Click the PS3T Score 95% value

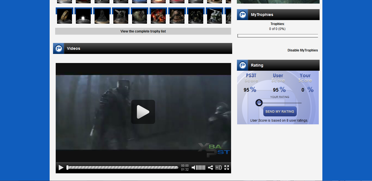click(x=250, y=90)
